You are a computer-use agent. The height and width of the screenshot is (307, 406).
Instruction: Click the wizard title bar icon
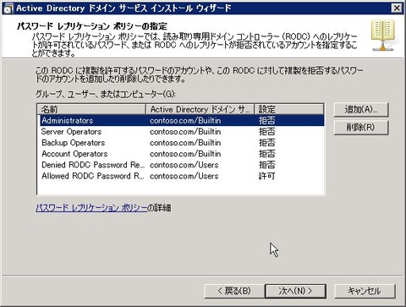coord(8,8)
